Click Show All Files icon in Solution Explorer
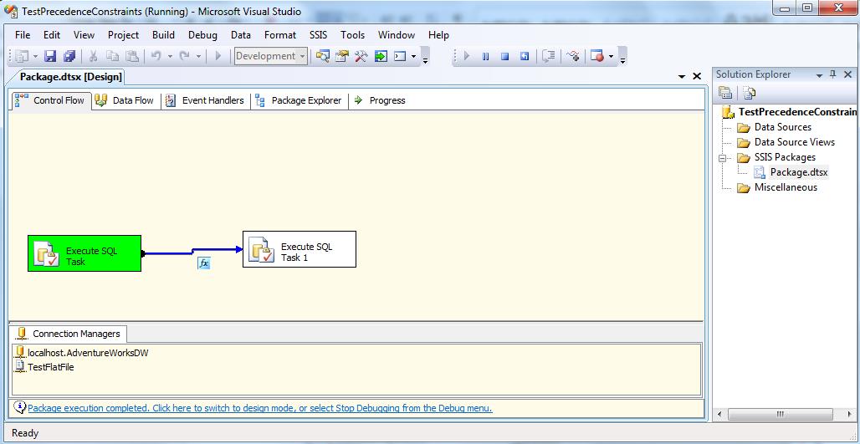Image resolution: width=860 pixels, height=444 pixels. (749, 93)
